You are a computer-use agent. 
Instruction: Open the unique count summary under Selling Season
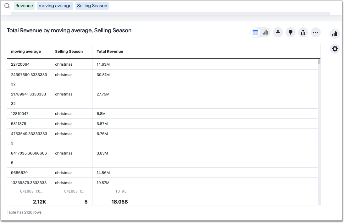click(72, 197)
